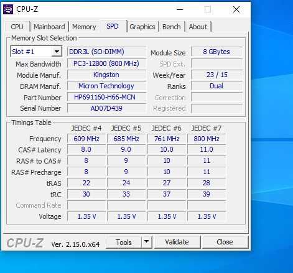Go to the About tab

[x=198, y=27]
